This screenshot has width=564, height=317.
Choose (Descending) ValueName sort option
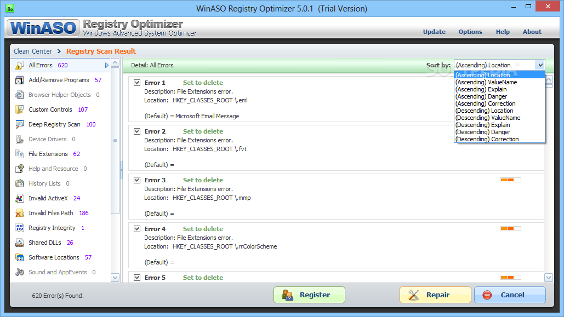(500, 118)
